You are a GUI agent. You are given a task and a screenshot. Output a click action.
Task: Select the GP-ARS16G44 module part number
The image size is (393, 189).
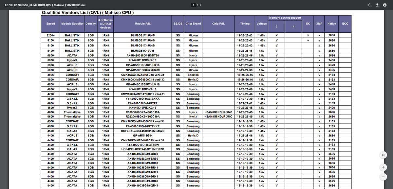click(x=143, y=135)
